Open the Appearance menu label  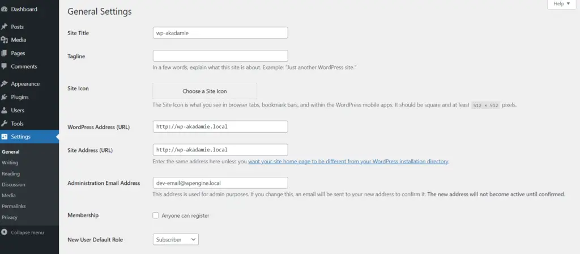[25, 84]
